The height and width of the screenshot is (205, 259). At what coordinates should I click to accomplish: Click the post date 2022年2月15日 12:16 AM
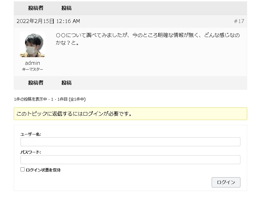click(x=48, y=21)
